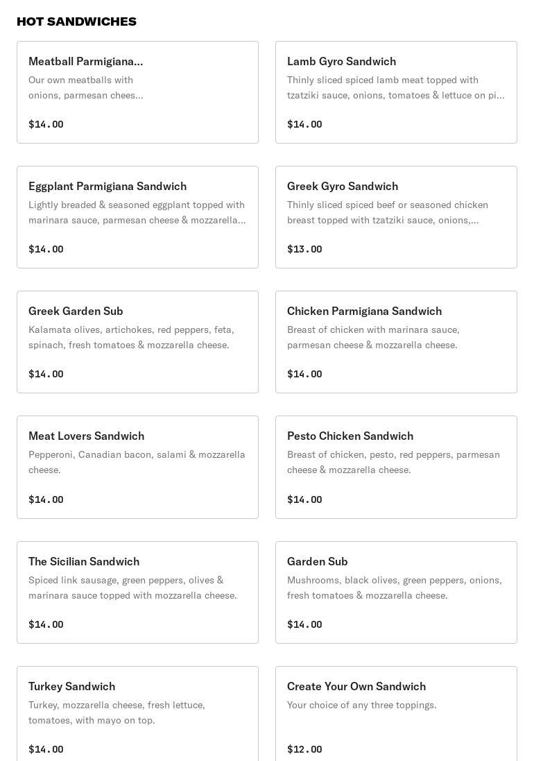Click the $12.00 Create Your Own price
Screen dimensions: 534x761
coord(304,749)
